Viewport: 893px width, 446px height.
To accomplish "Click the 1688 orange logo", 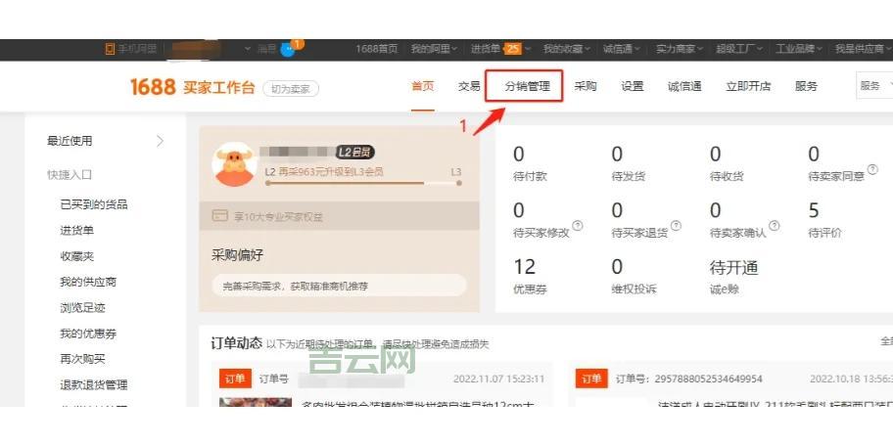I will click(153, 87).
